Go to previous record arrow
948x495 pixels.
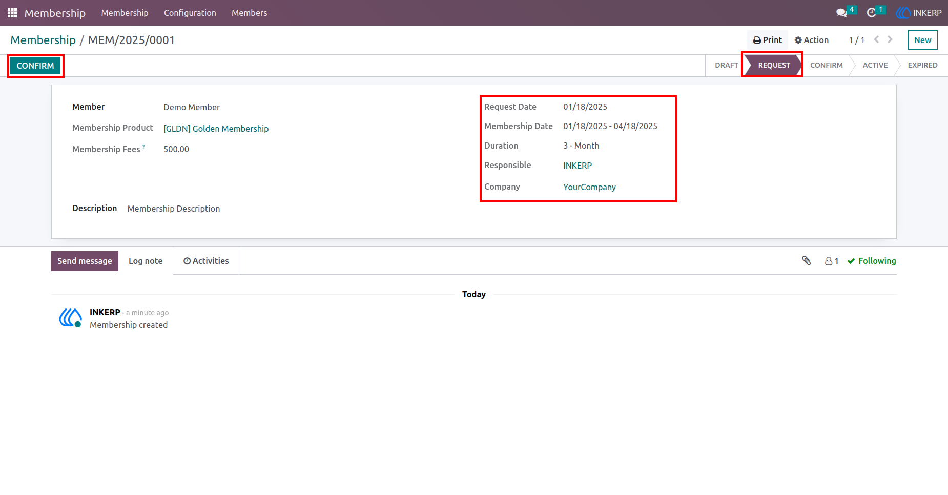[876, 39]
